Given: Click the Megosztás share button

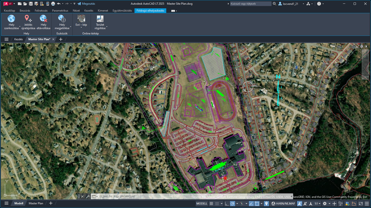Looking at the screenshot, I should click(86, 4).
